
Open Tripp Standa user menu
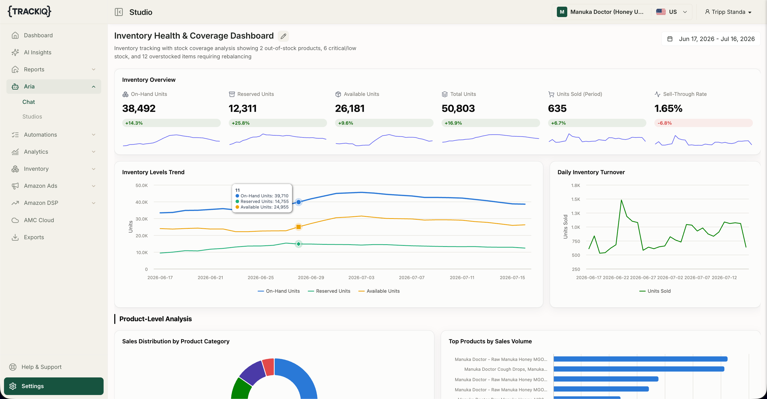728,12
